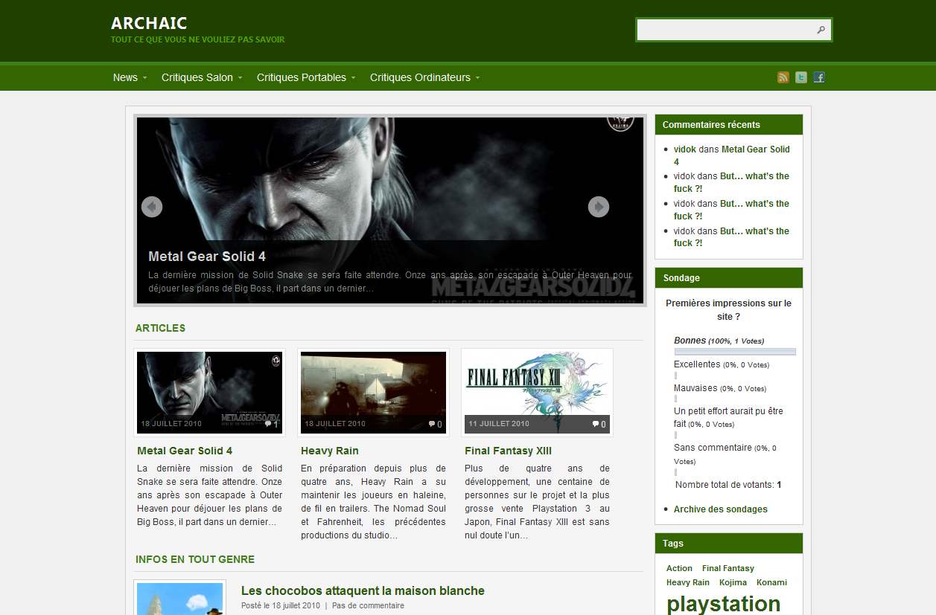Open the RSS feed icon

783,77
